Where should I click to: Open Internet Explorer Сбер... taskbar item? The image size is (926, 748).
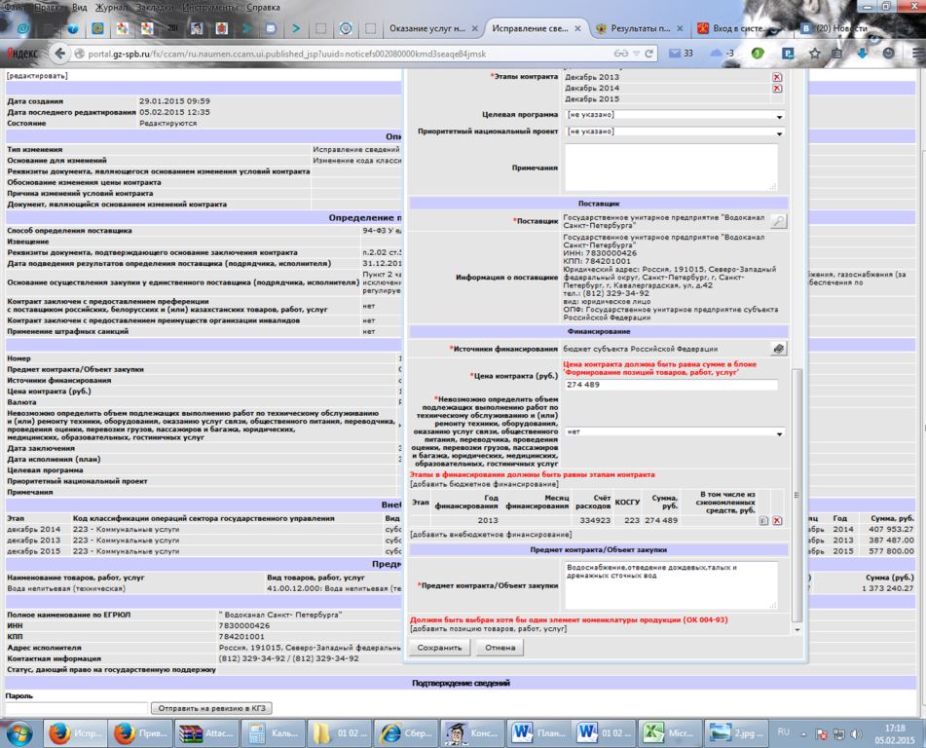[x=406, y=733]
